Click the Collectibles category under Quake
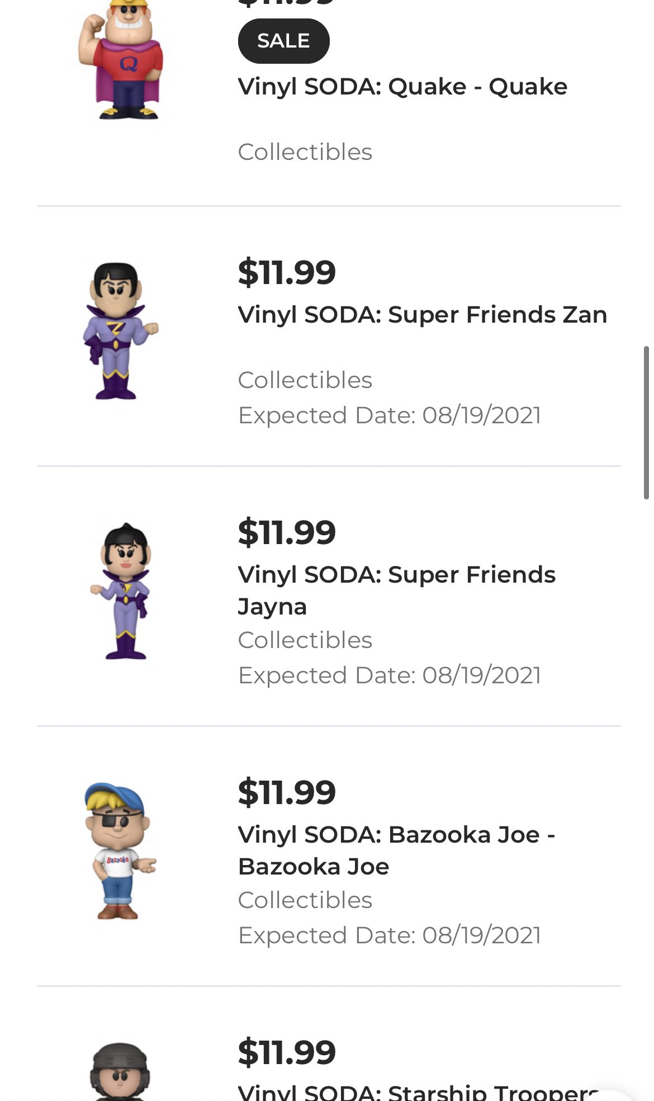The height and width of the screenshot is (1101, 654). [305, 152]
